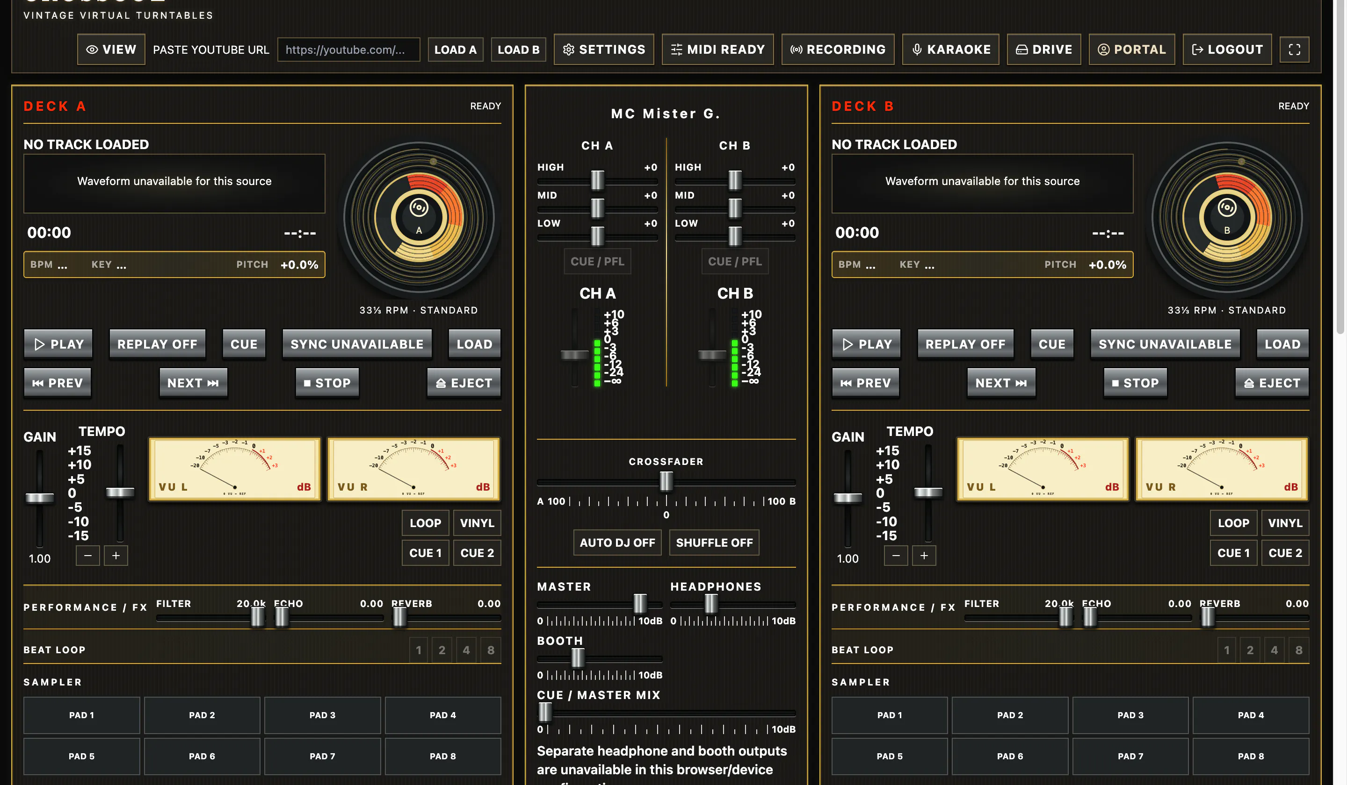1347x785 pixels.
Task: Toggle SHUFFLE OFF
Action: (714, 542)
